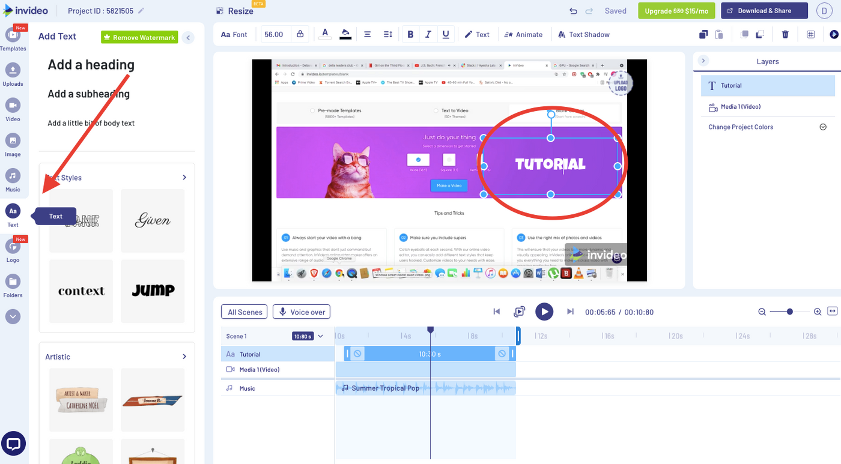Edit the Project ID with pencil icon

[141, 11]
